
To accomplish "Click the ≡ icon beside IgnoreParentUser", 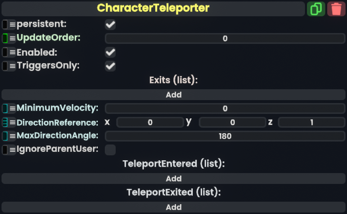I will click(12, 149).
